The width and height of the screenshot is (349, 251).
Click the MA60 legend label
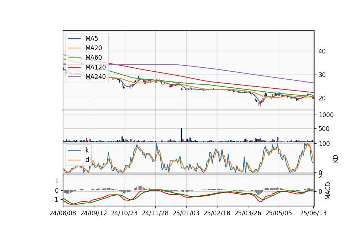click(94, 57)
